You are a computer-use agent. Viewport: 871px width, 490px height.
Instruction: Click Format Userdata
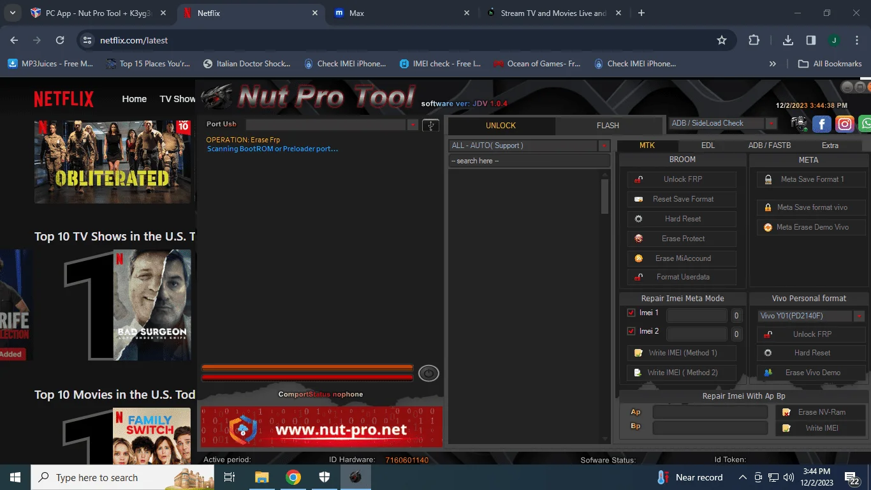click(x=682, y=277)
